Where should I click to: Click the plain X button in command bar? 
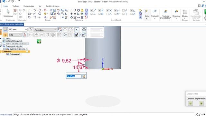pos(77,30)
